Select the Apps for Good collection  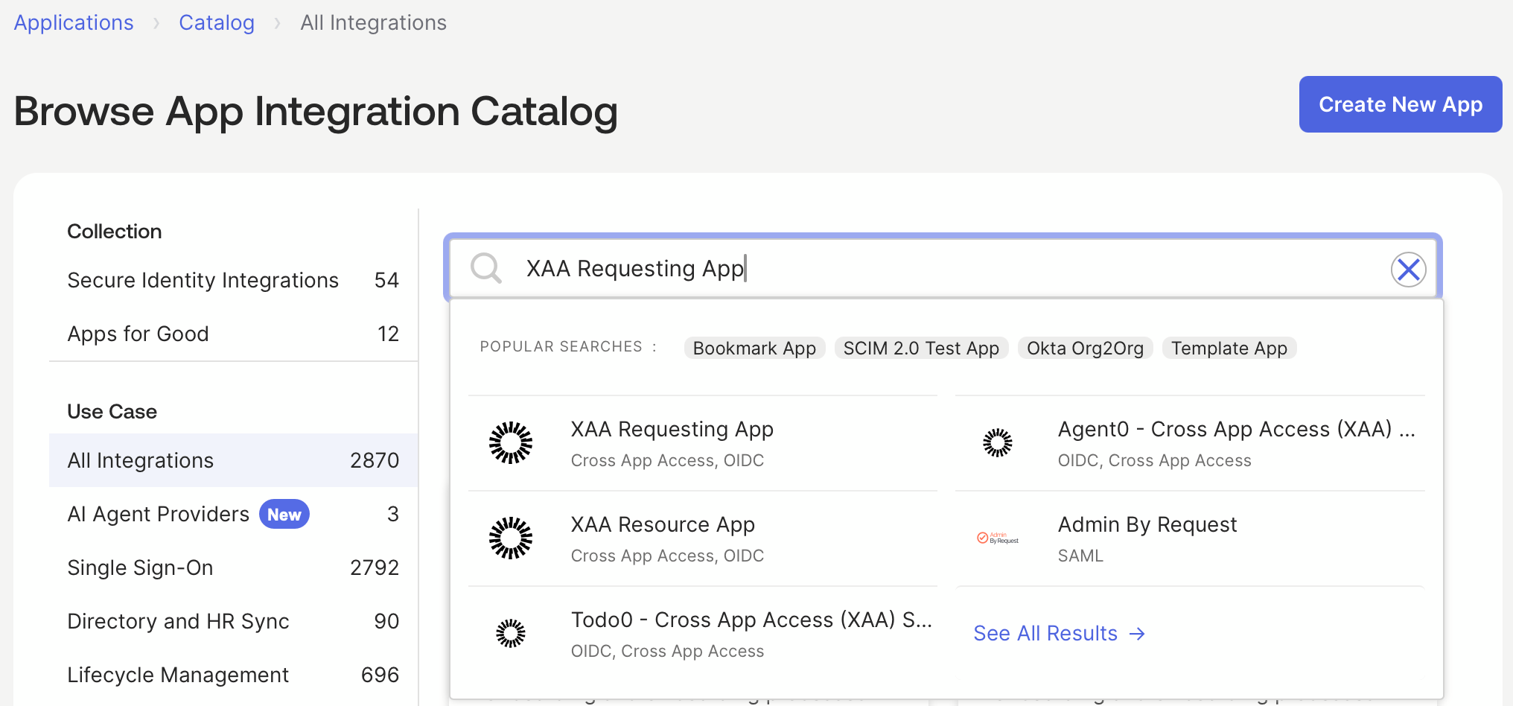pyautogui.click(x=233, y=334)
